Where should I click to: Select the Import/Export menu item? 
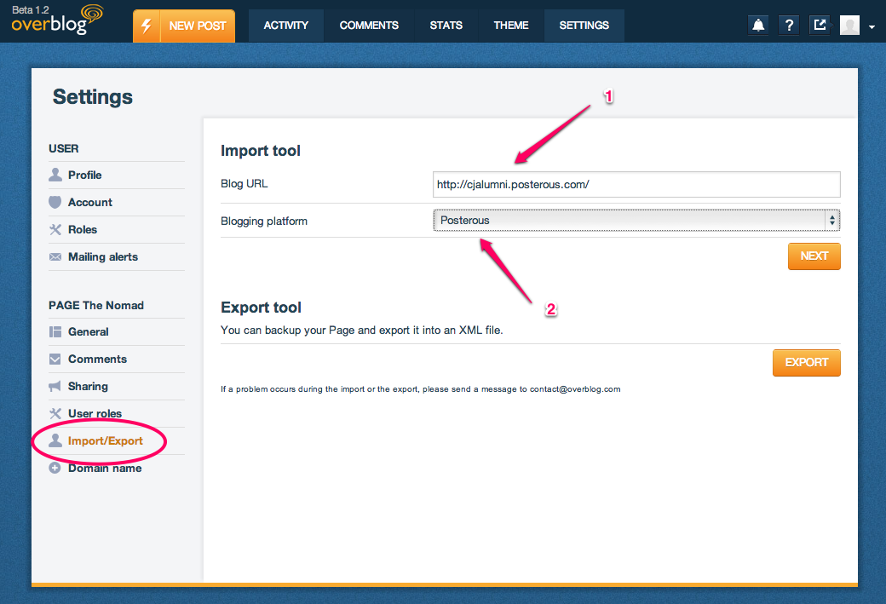click(105, 440)
